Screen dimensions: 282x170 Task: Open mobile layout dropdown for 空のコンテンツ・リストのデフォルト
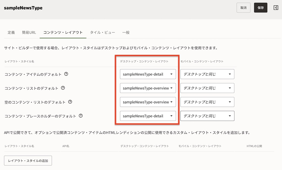pos(207,102)
